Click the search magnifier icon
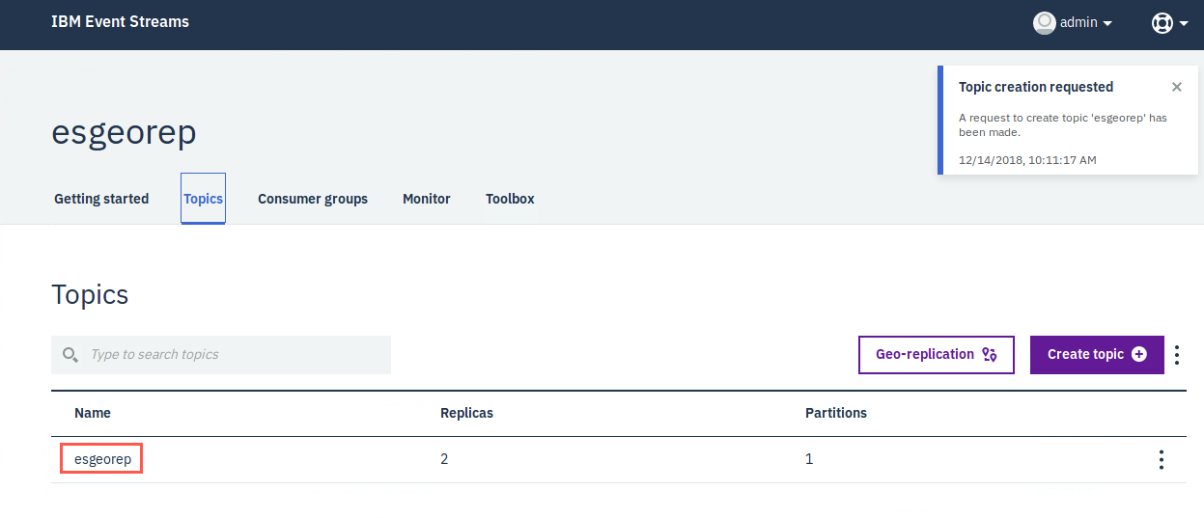The width and height of the screenshot is (1204, 518). click(x=70, y=355)
